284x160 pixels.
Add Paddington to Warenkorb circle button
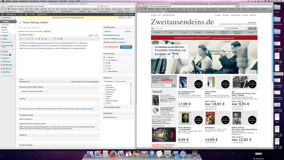(225, 120)
